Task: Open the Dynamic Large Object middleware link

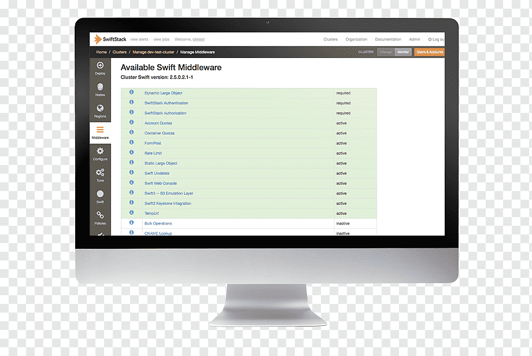Action: pos(164,93)
